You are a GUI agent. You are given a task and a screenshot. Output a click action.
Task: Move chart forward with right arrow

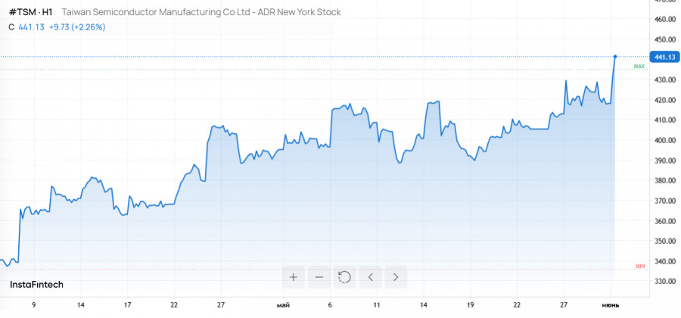pos(396,277)
